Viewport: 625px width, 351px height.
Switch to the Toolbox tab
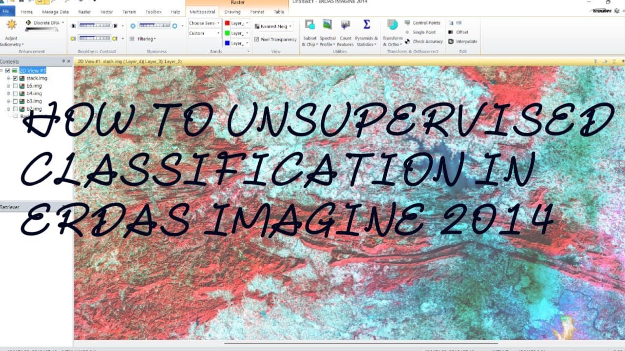point(153,12)
